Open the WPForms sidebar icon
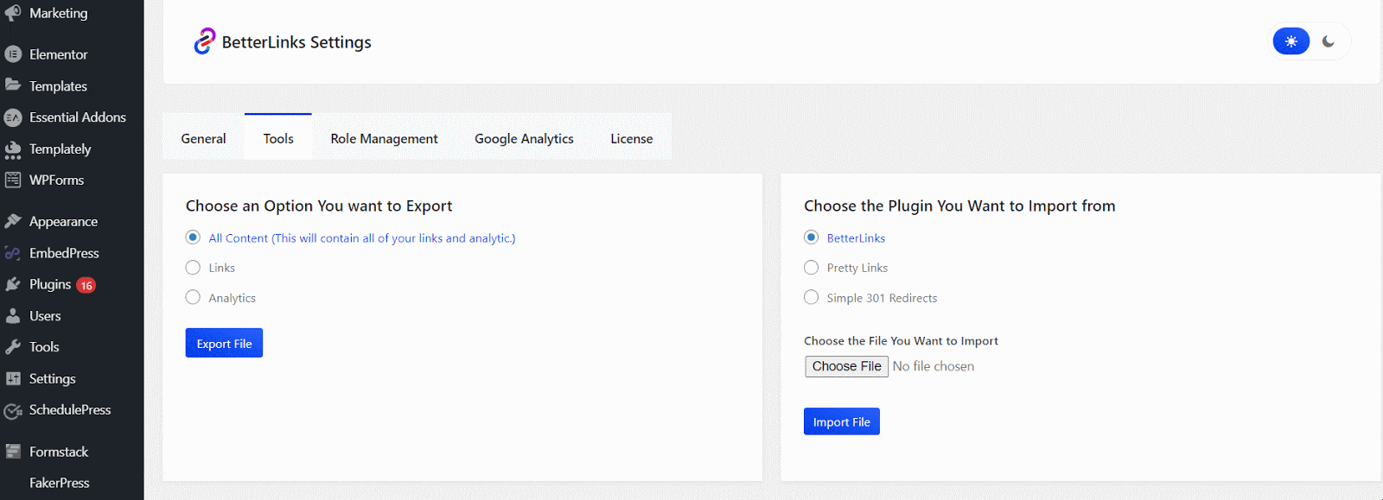Screen dimensions: 1383x500 (x=13, y=180)
